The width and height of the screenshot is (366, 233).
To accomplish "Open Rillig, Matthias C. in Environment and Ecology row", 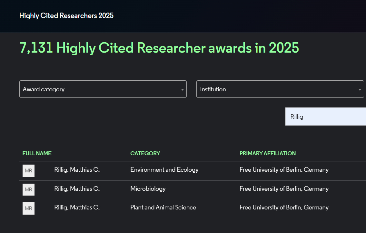I will tap(77, 170).
